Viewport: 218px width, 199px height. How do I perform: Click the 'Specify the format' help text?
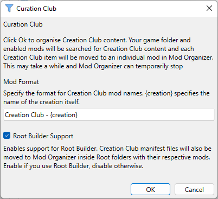click(x=106, y=98)
